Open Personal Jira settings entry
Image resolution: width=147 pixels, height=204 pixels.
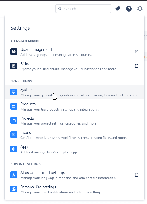click(75, 189)
